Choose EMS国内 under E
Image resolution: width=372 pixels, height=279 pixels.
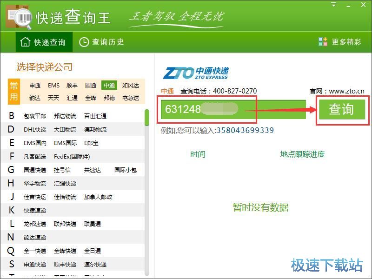click(x=35, y=143)
